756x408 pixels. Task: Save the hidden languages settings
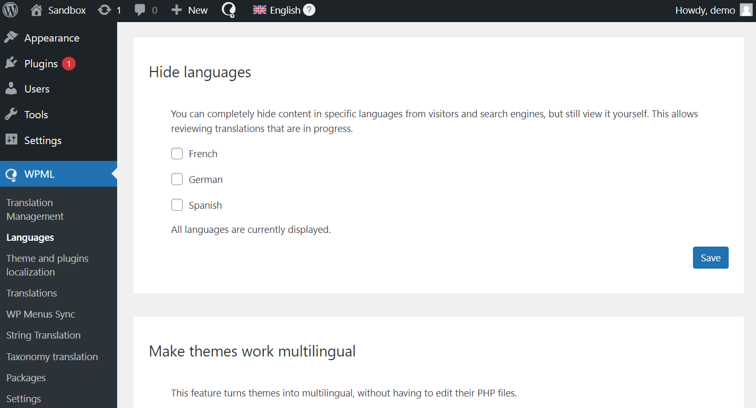(710, 258)
